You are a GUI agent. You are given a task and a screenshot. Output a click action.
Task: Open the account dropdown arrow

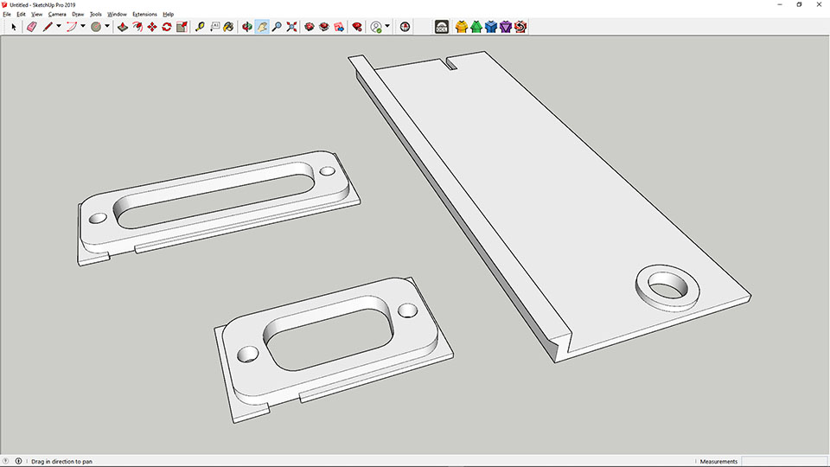tap(387, 26)
